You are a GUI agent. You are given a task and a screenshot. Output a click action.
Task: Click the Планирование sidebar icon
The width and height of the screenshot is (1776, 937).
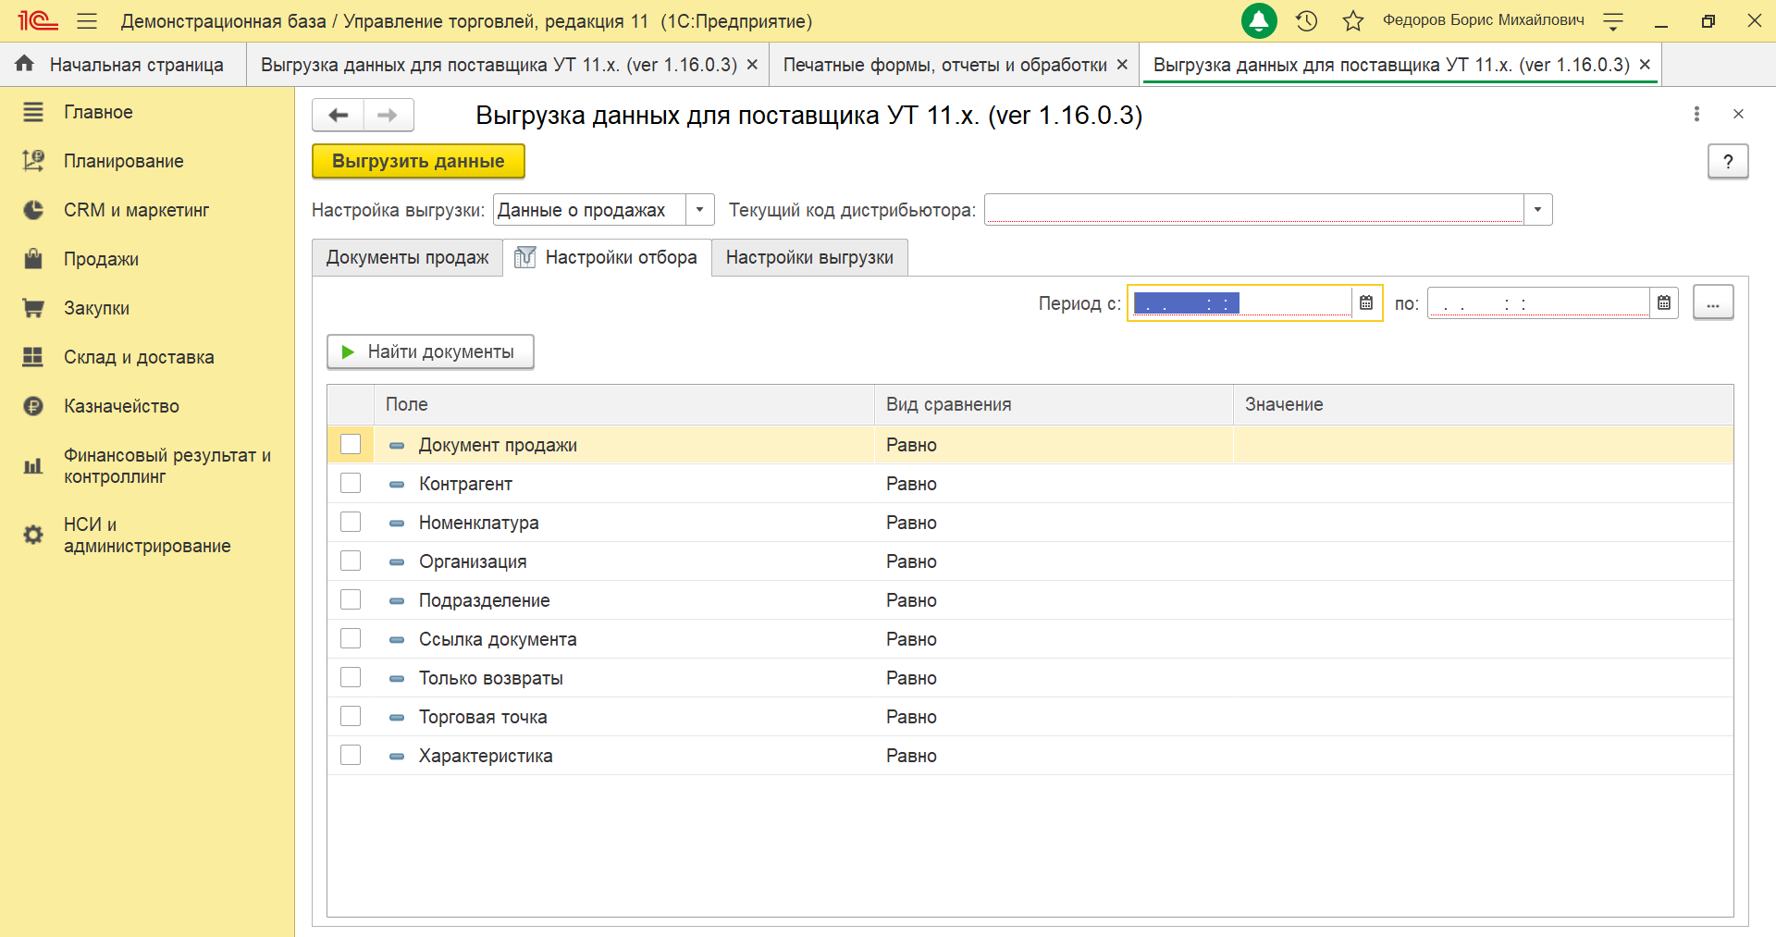33,161
